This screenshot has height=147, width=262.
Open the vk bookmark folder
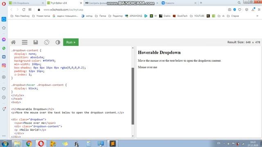pos(221,16)
